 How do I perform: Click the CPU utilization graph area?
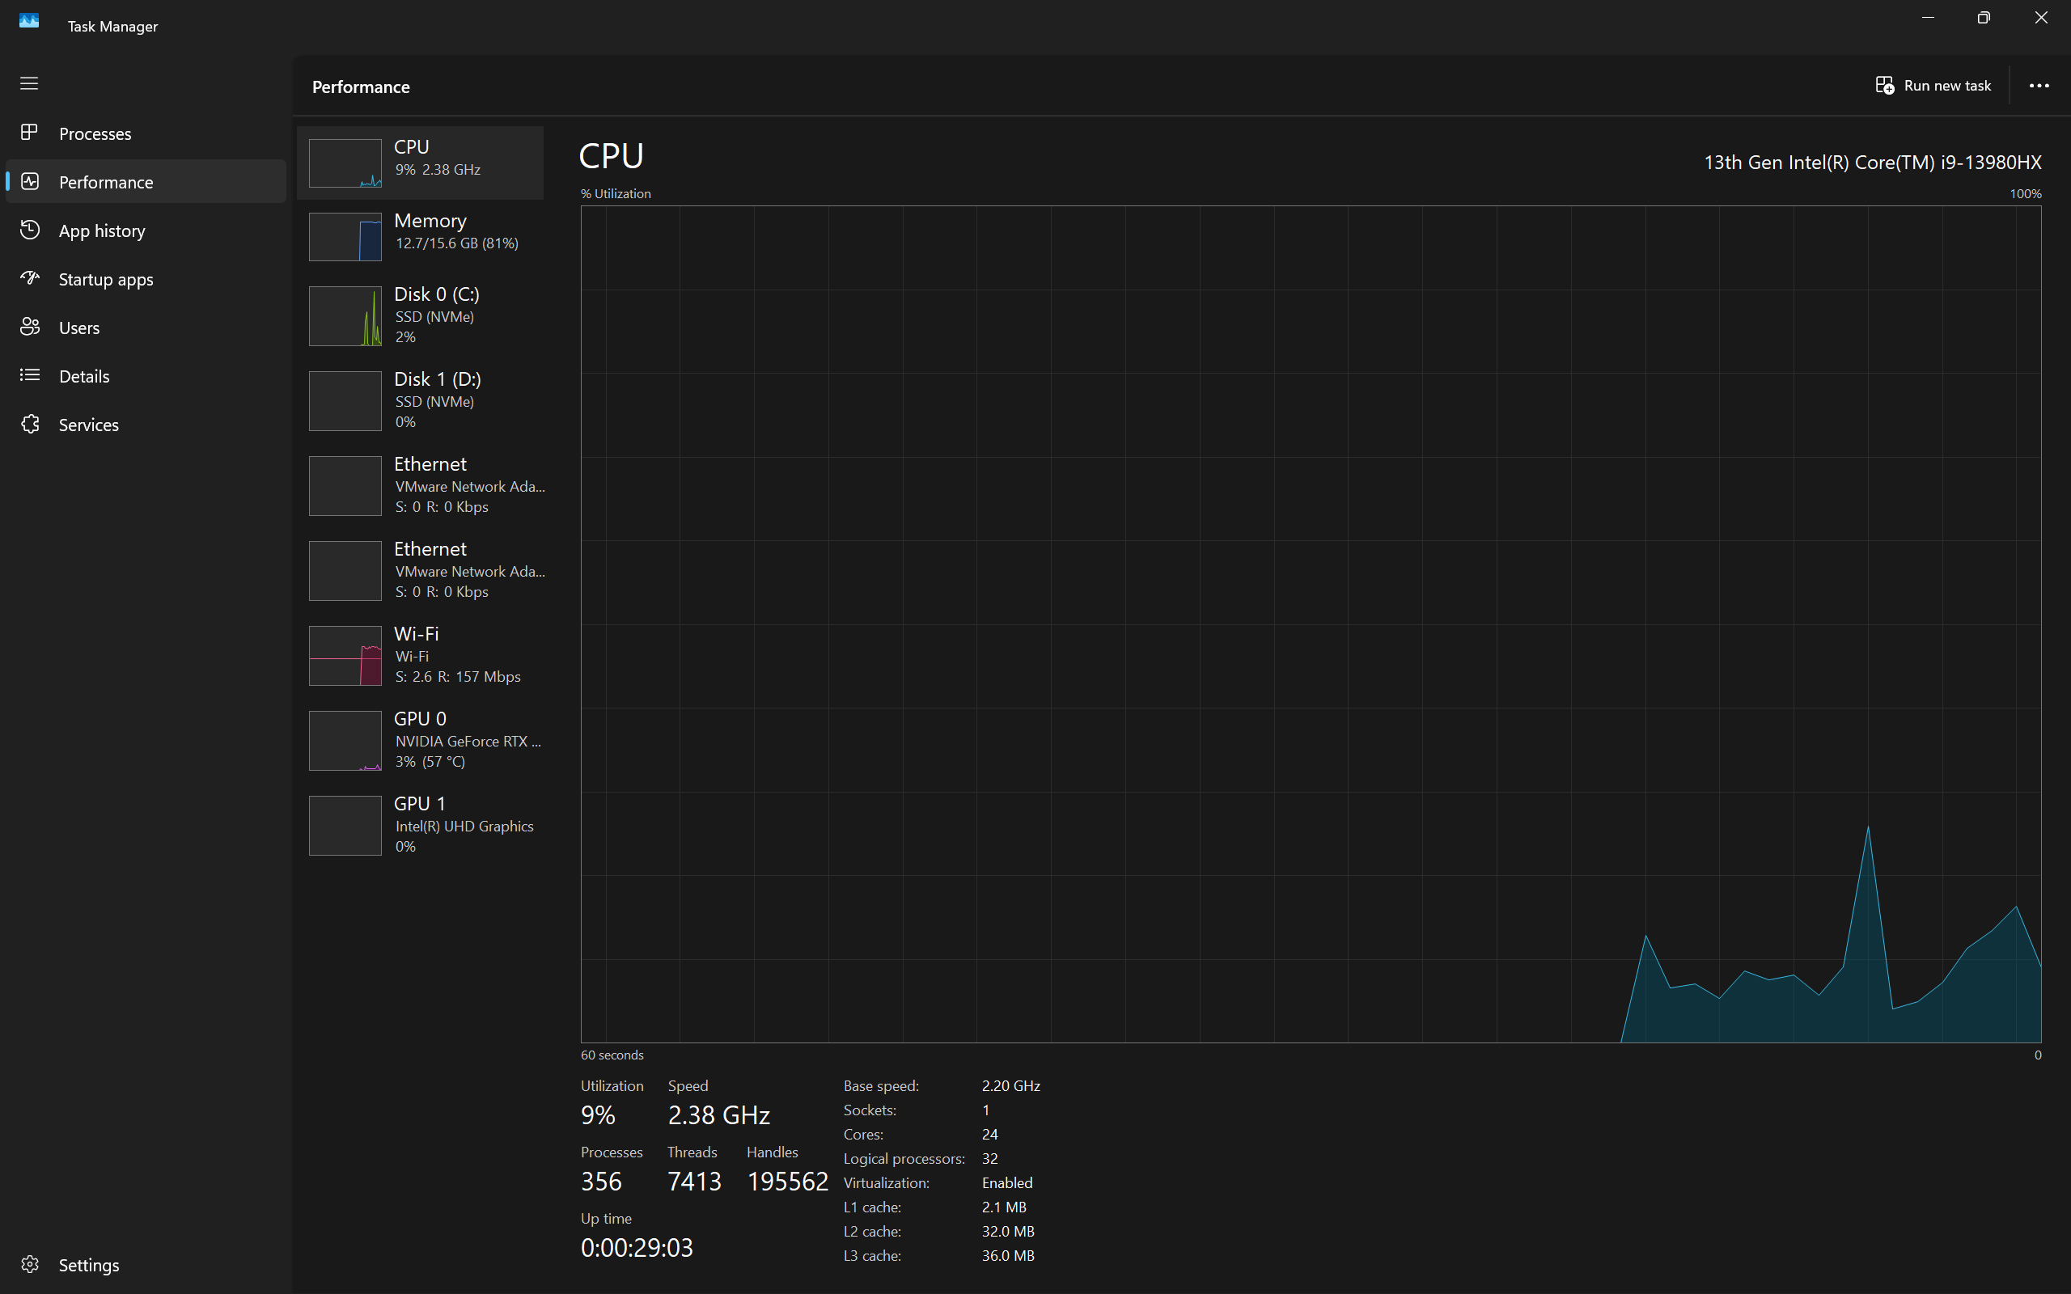(1311, 624)
